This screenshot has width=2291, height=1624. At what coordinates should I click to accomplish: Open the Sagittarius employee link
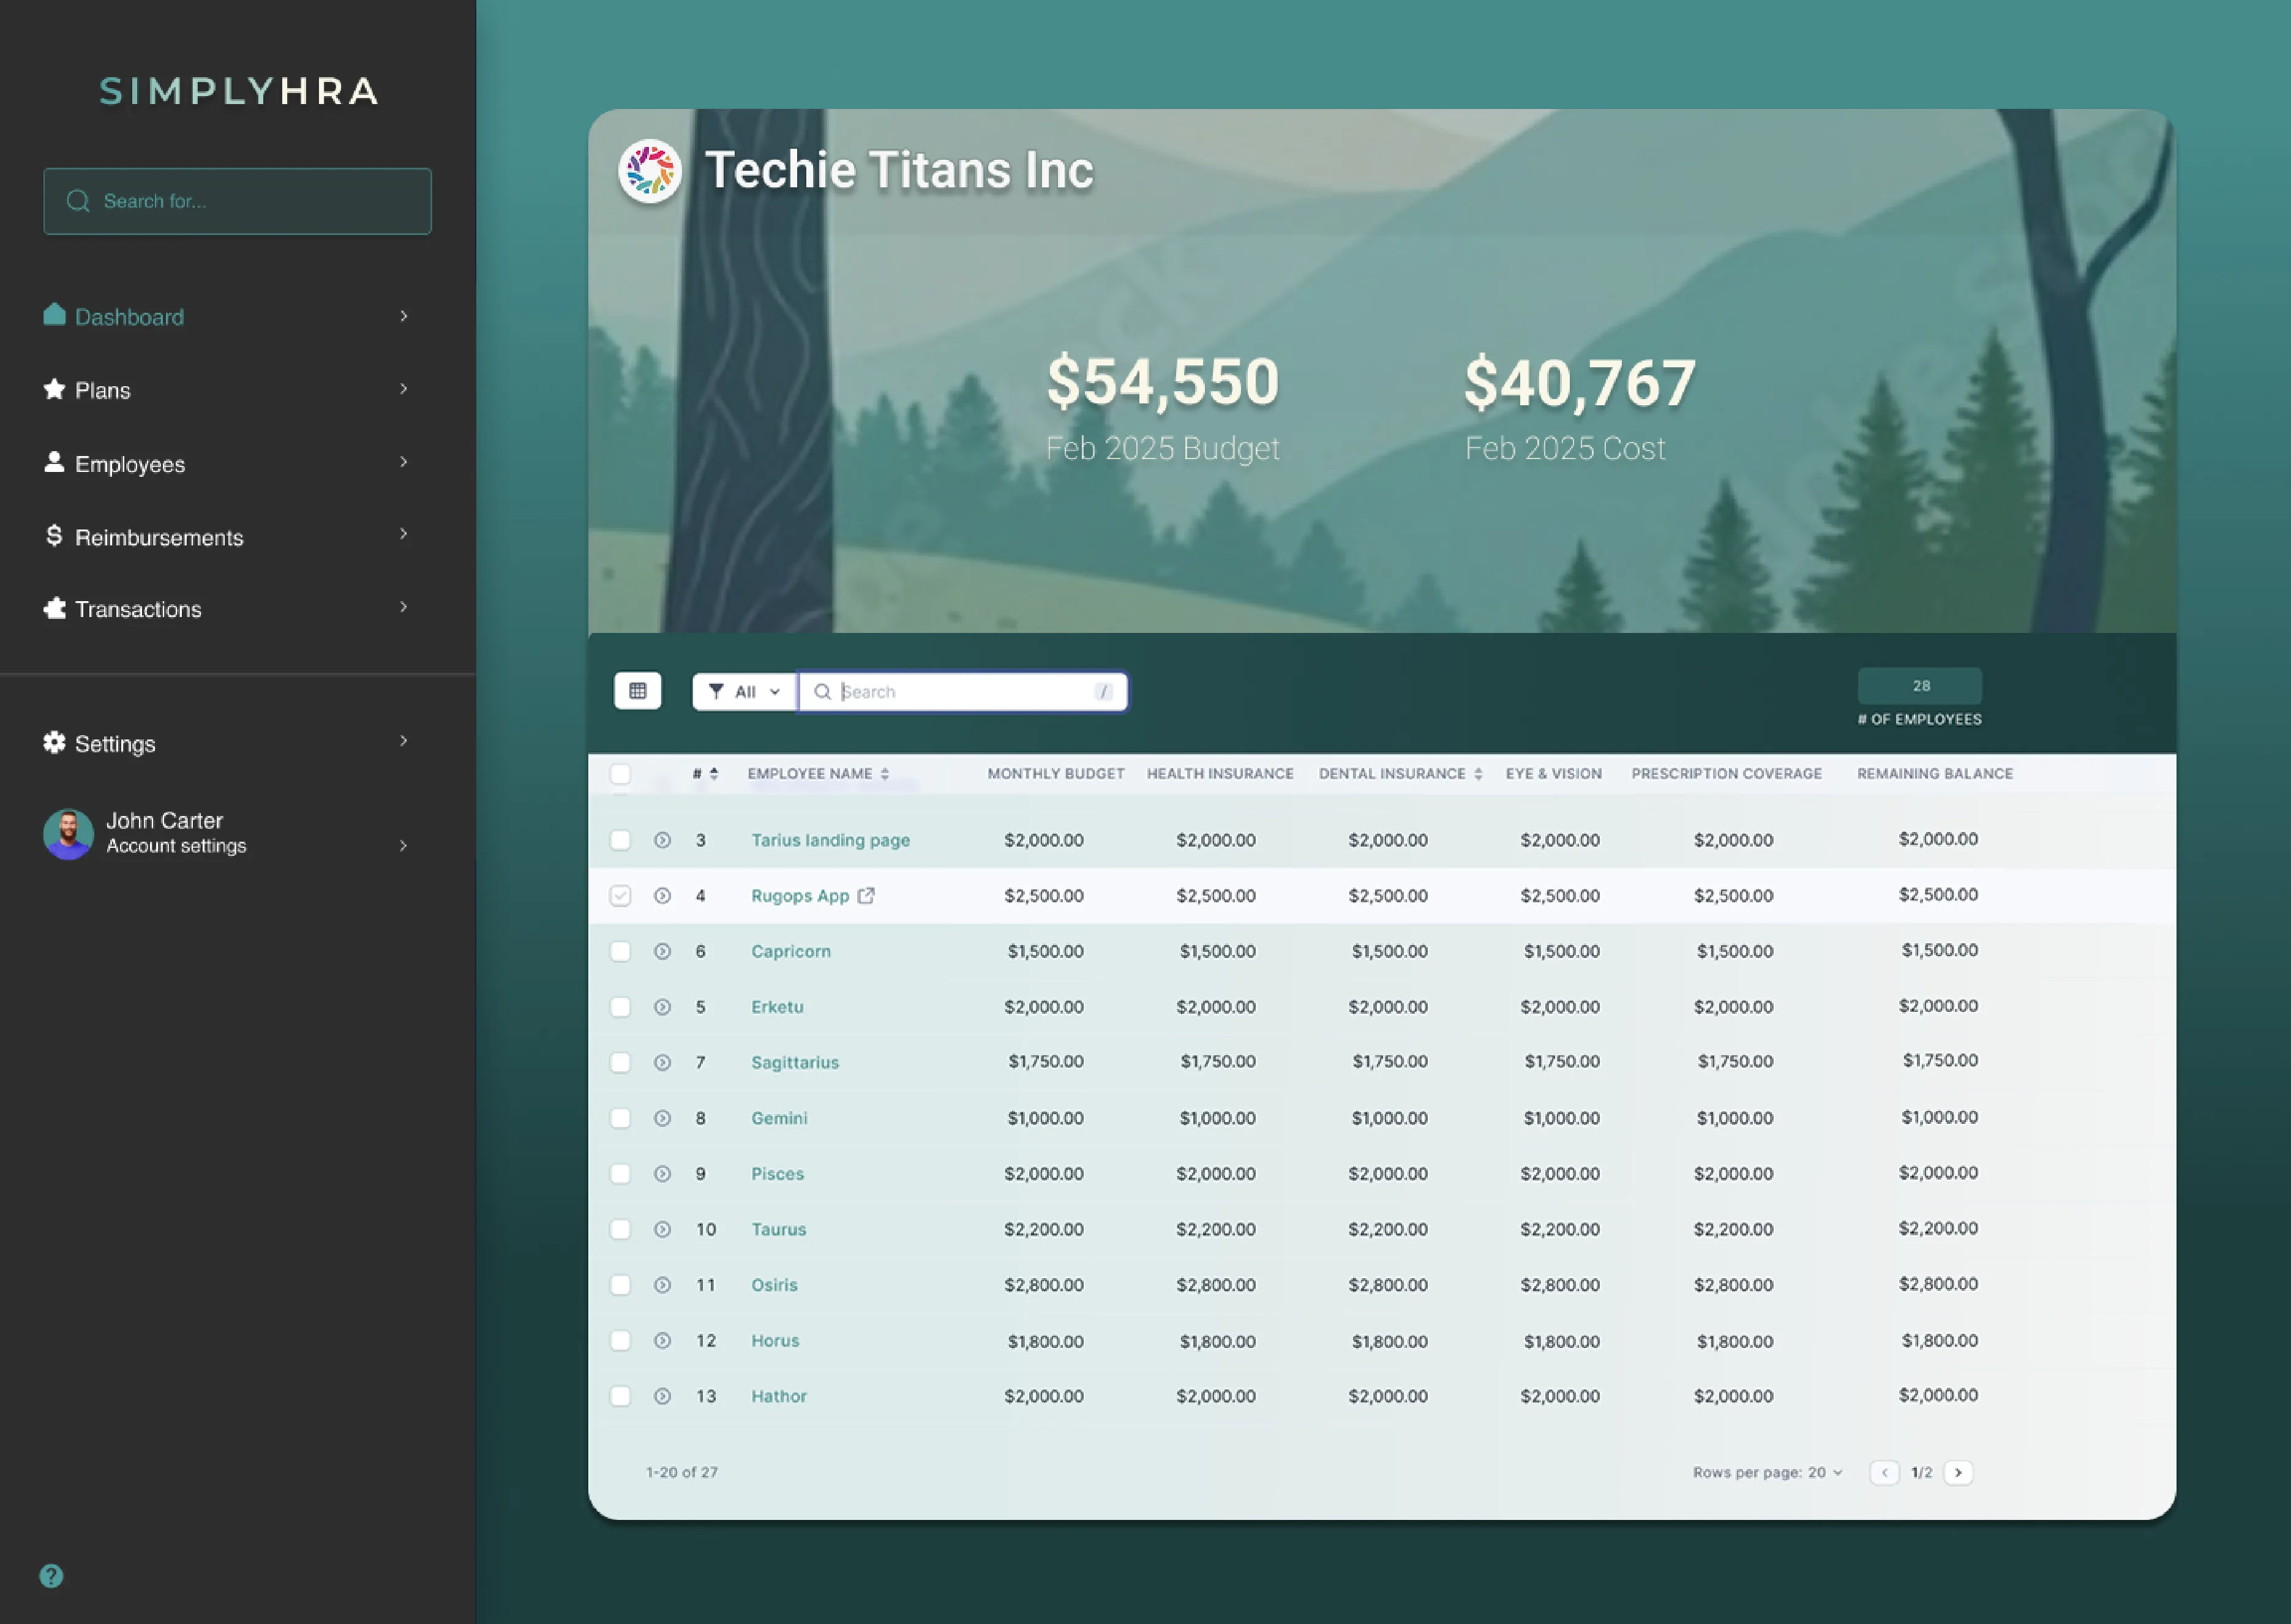point(795,1062)
